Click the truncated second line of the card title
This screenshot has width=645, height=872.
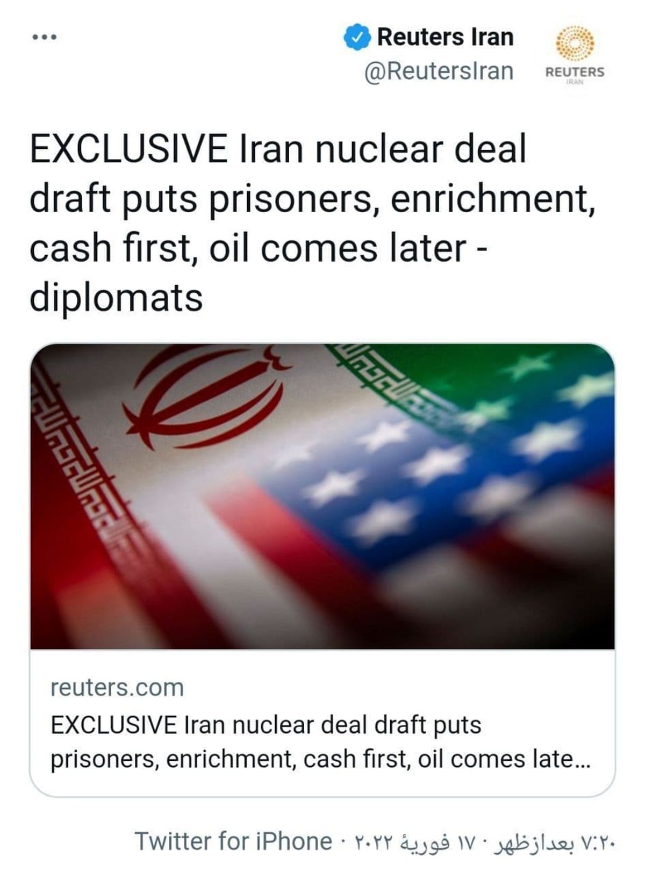coord(320,759)
